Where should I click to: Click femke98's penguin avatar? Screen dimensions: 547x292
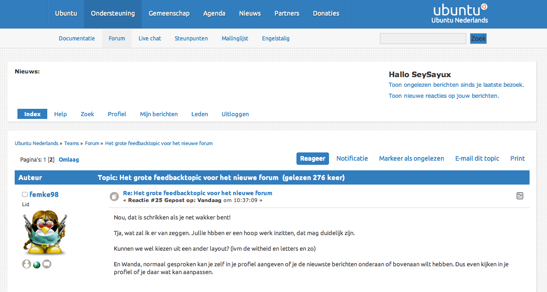click(45, 233)
